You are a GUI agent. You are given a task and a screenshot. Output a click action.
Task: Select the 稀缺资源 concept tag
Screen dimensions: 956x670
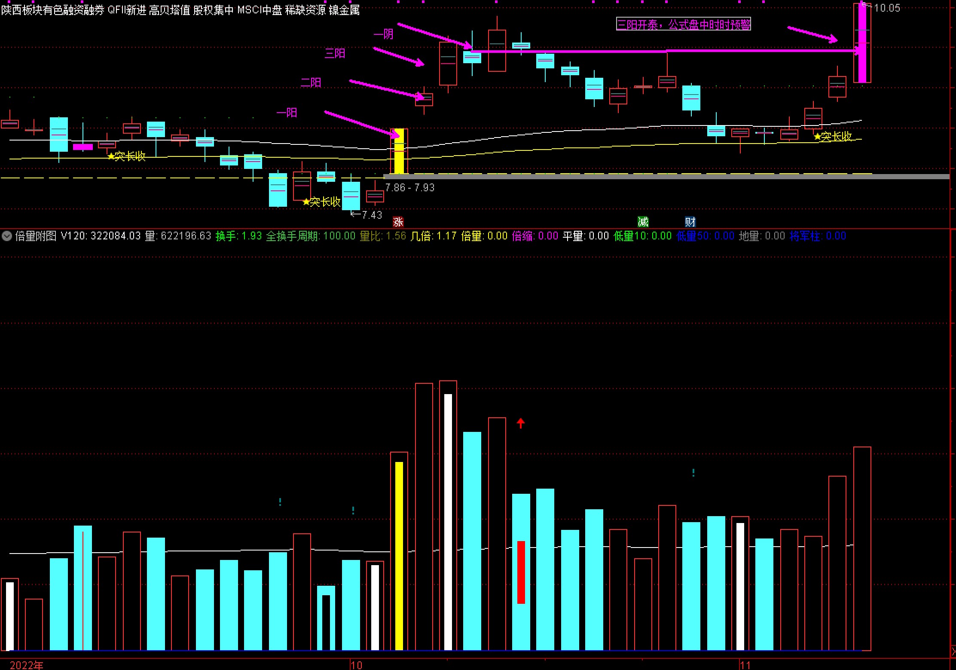305,10
